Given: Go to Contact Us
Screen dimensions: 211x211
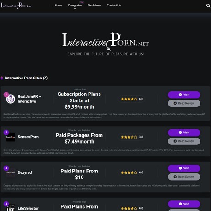Looking at the screenshot, I should (114, 6).
